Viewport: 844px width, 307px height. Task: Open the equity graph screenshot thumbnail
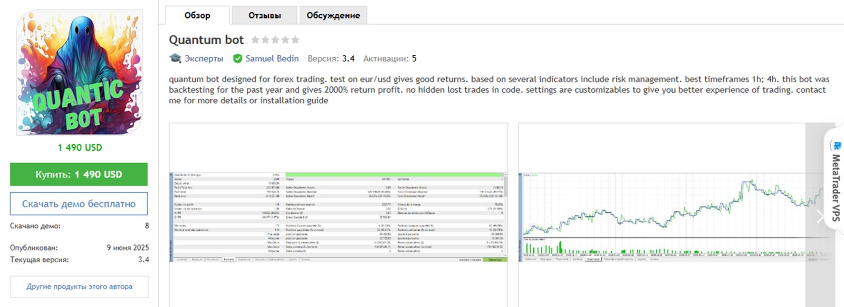tap(665, 216)
